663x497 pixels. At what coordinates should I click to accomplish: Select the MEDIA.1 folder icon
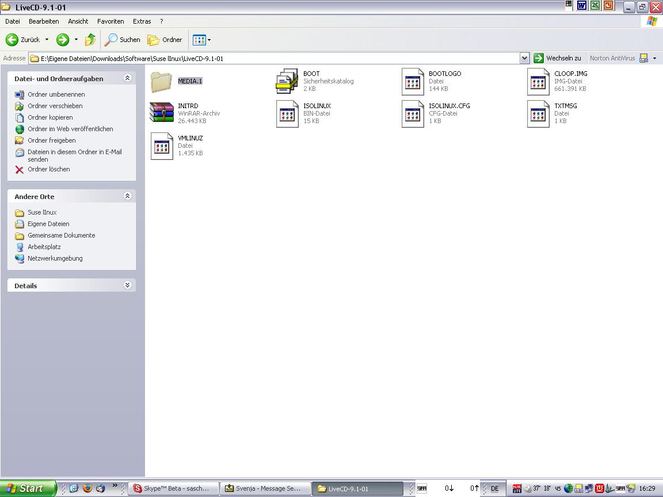click(x=161, y=82)
